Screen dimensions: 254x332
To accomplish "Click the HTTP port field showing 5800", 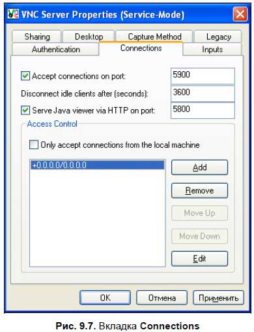I will (x=203, y=110).
